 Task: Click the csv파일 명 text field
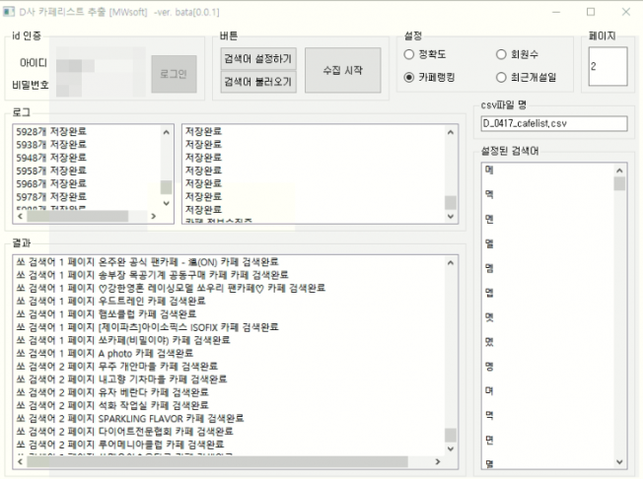coord(553,123)
